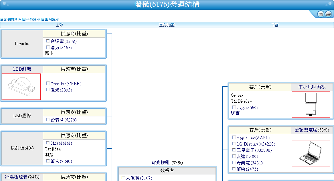
Task: Click 全部選取 link
Action: (33, 19)
